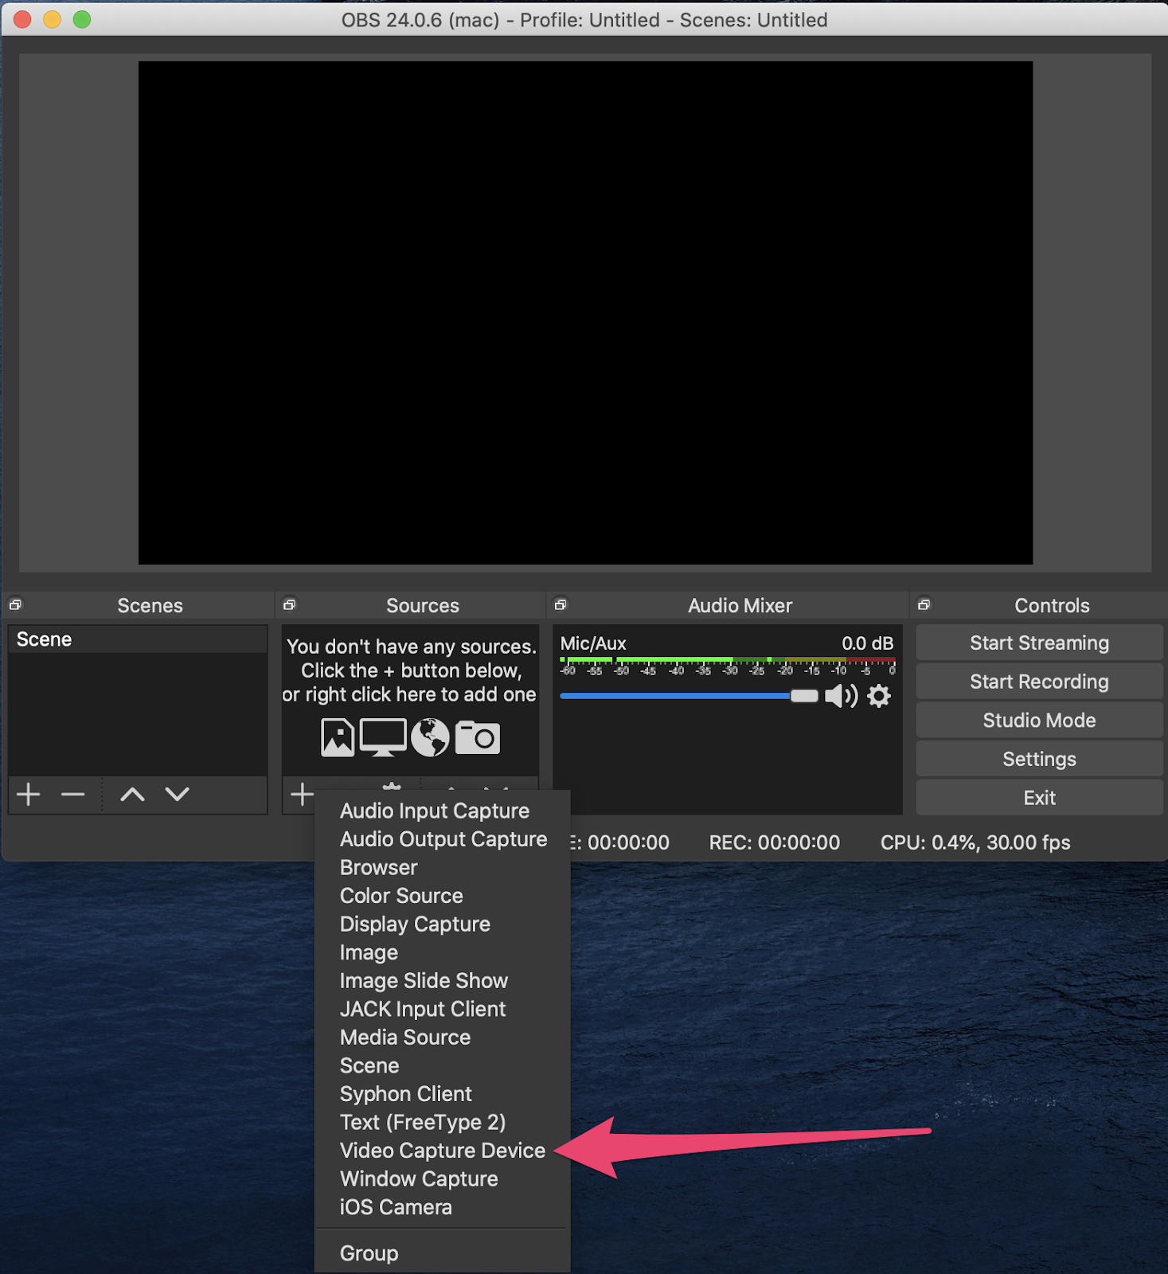Screen dimensions: 1168x1274
Task: Undock the Sources panel float icon
Action: (290, 604)
